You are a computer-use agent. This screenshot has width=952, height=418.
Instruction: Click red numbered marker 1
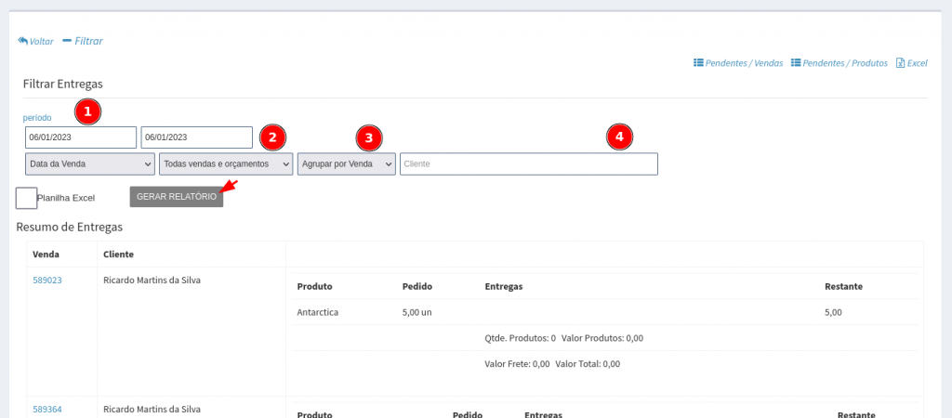87,111
